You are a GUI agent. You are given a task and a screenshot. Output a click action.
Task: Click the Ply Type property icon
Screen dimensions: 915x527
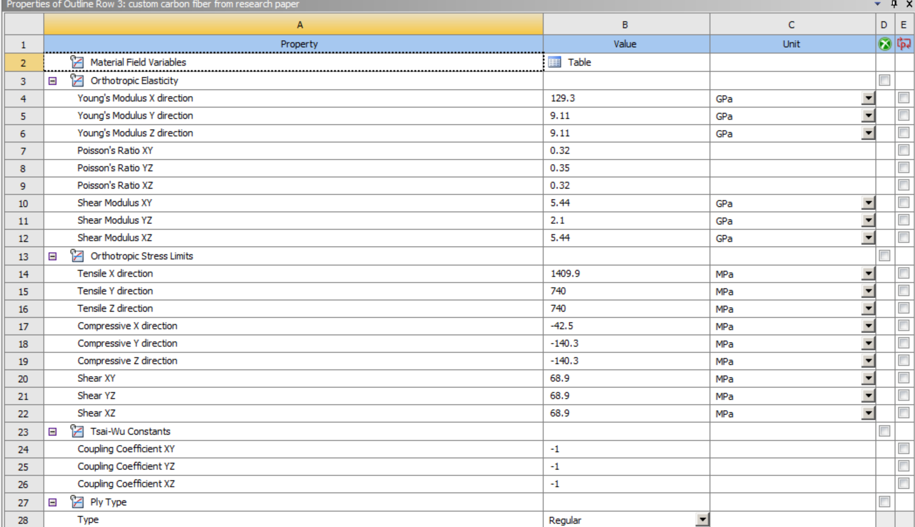[x=77, y=501]
